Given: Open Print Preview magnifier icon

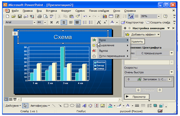Looking at the screenshot, I should (46, 16).
